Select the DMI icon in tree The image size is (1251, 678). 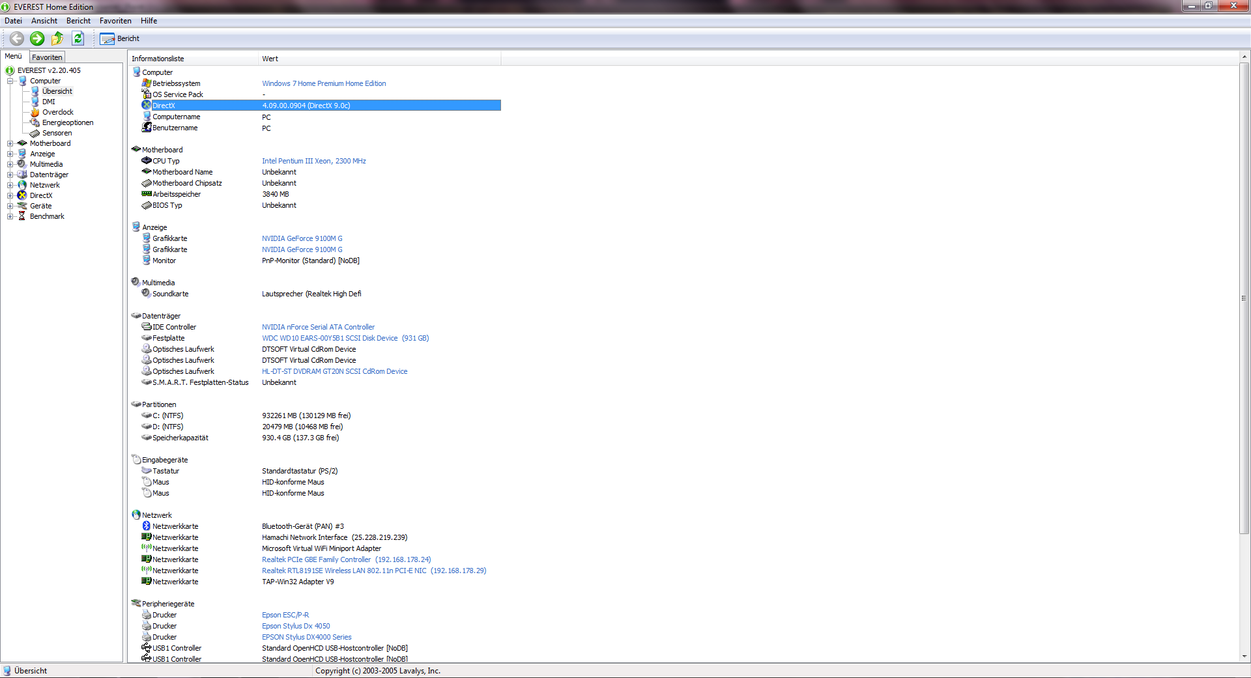pyautogui.click(x=35, y=102)
